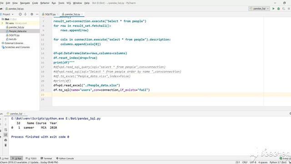Open the Window menu

pos(77,3)
